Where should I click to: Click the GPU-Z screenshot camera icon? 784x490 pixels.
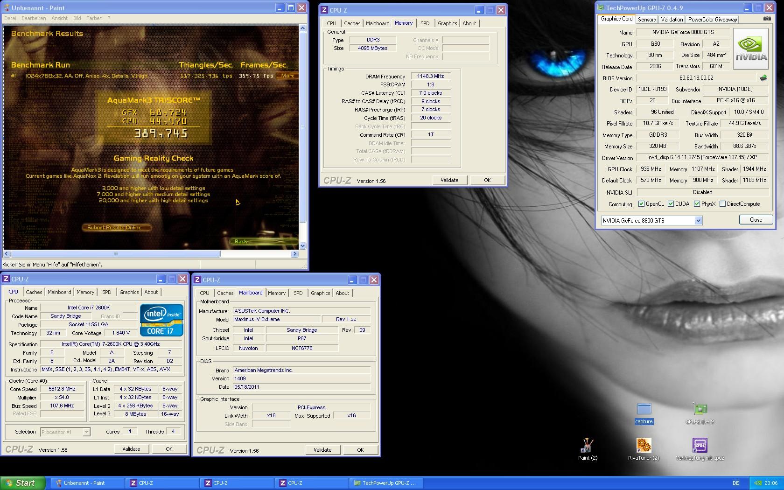767,19
